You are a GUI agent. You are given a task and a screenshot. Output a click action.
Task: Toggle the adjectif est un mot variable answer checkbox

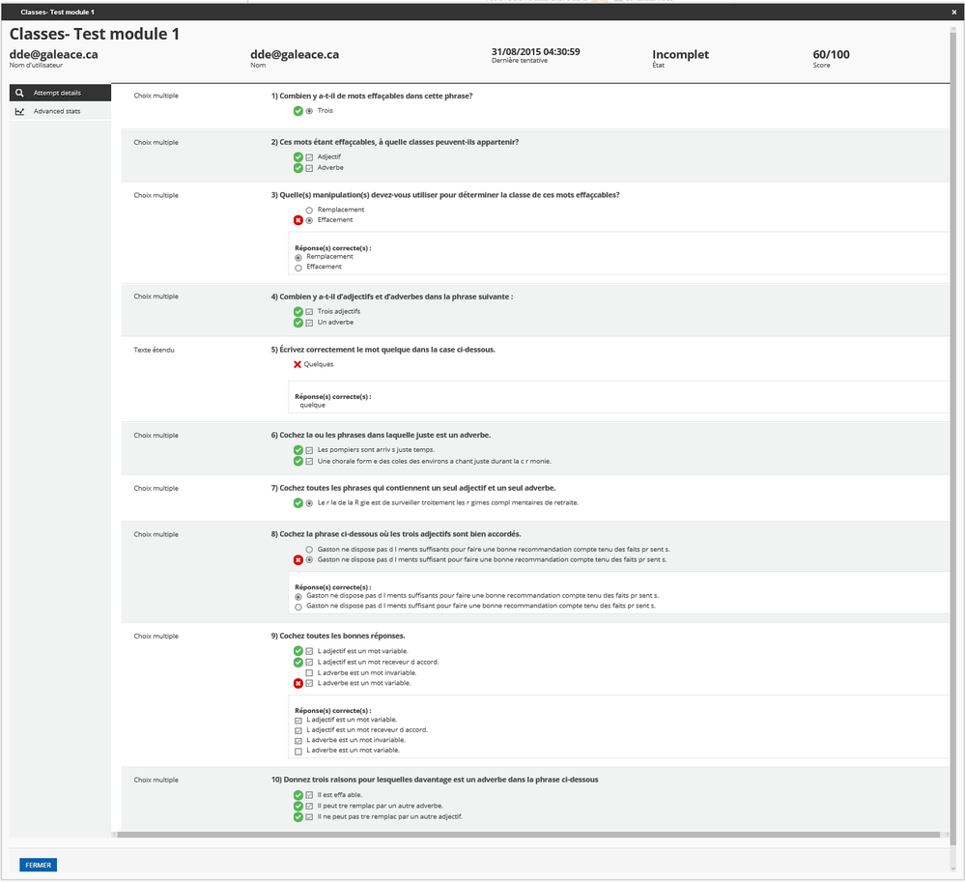pos(309,651)
